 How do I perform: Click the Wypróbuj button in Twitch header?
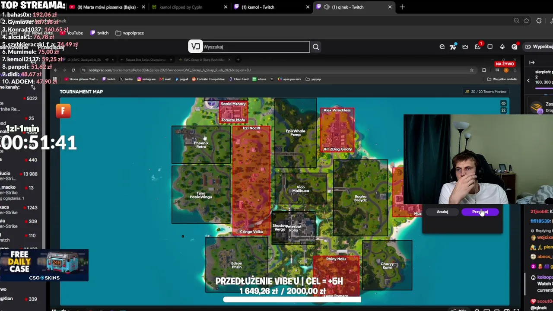(538, 47)
